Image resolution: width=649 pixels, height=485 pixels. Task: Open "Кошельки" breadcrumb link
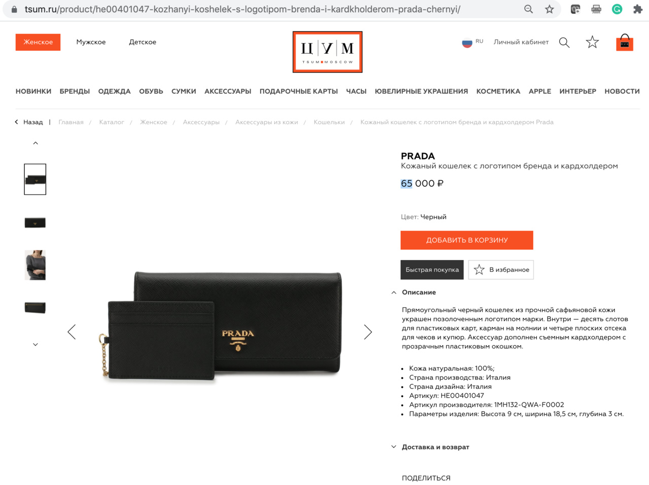(x=329, y=122)
